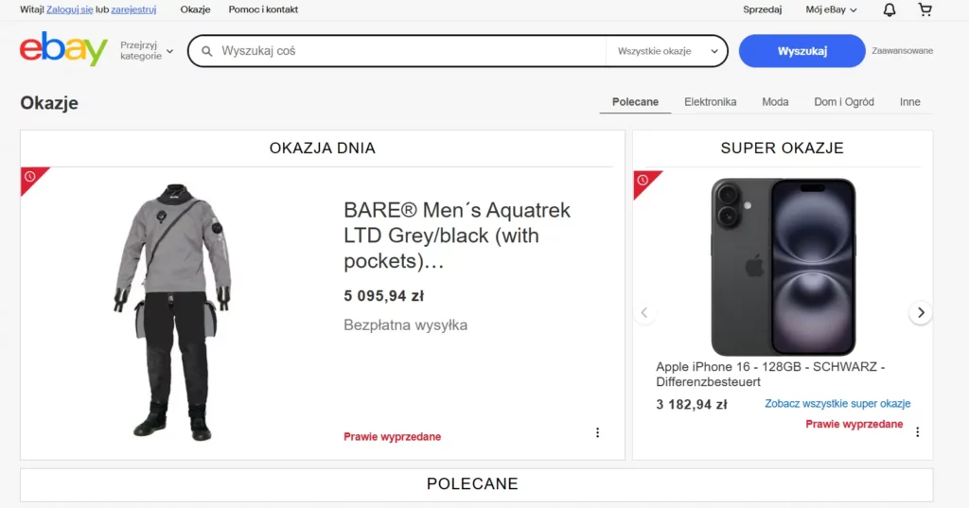This screenshot has width=969, height=508.
Task: Open options menu on iPhone 16 deal
Action: (x=917, y=431)
